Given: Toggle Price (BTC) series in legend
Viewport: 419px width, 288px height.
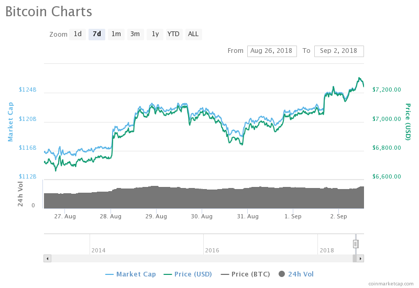Looking at the screenshot, I should pos(245,274).
